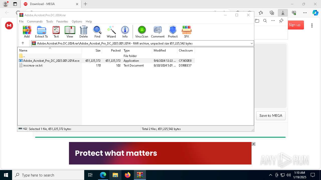
Task: Create SFX archive via SFX icon
Action: pos(187,32)
